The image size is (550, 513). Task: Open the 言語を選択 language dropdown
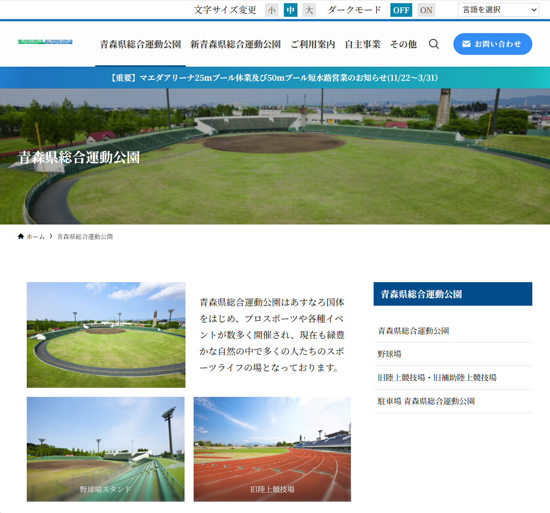point(498,10)
